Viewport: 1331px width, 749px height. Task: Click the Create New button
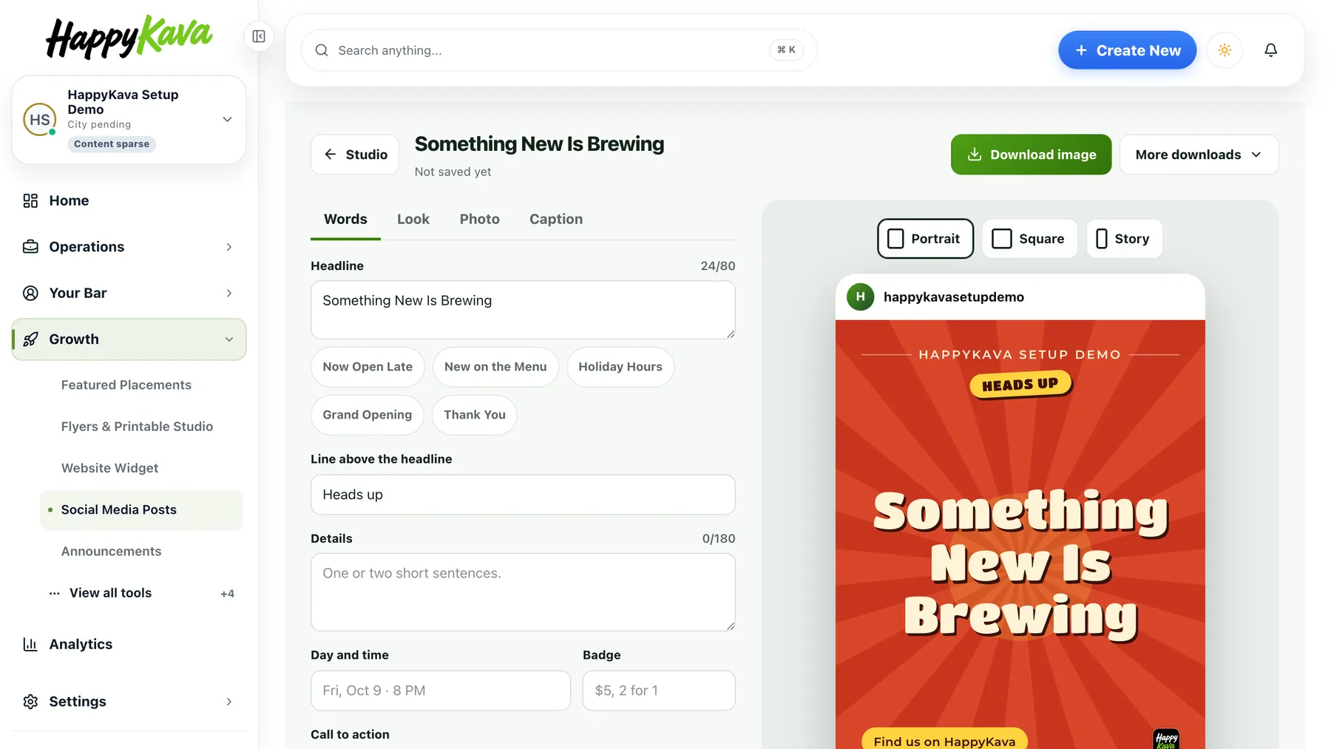[x=1127, y=50]
